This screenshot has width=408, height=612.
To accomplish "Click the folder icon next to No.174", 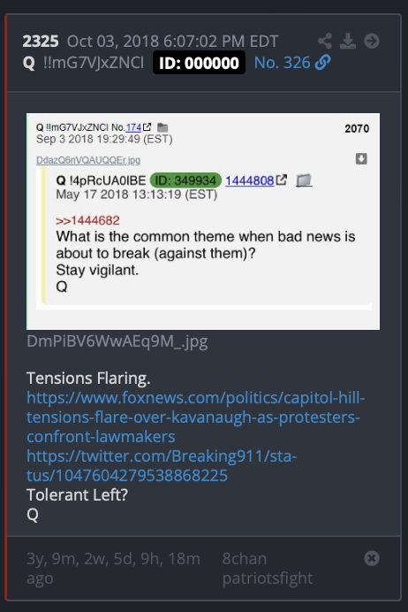I will point(162,127).
